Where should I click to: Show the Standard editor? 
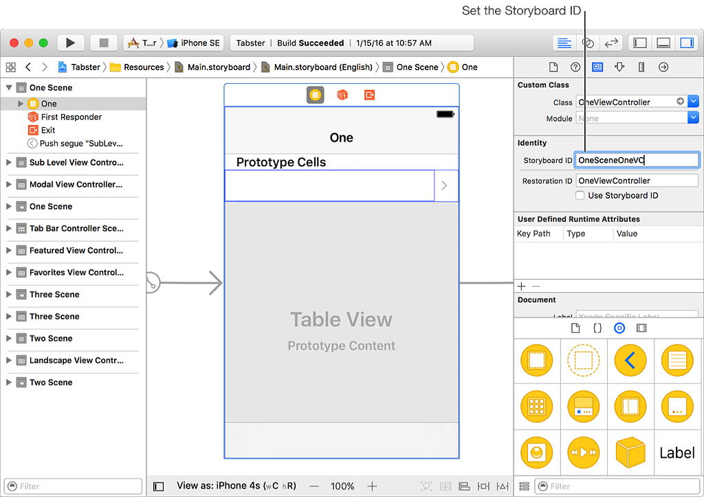coord(564,43)
